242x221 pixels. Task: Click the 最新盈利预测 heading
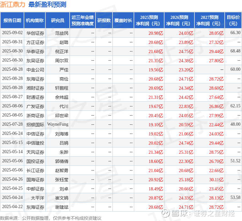tap(47, 4)
